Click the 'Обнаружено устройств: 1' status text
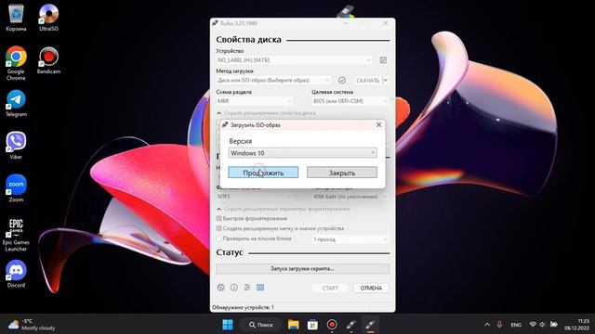The height and width of the screenshot is (334, 595). point(243,307)
